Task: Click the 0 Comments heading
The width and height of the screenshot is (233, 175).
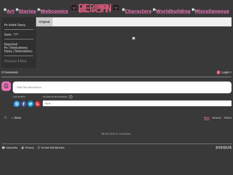Action: (x=10, y=72)
